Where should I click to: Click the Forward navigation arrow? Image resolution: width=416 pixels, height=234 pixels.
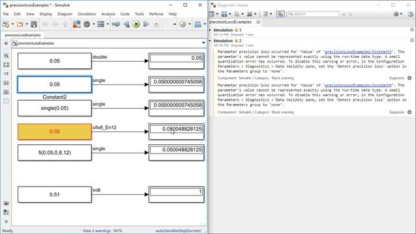[x=55, y=24]
